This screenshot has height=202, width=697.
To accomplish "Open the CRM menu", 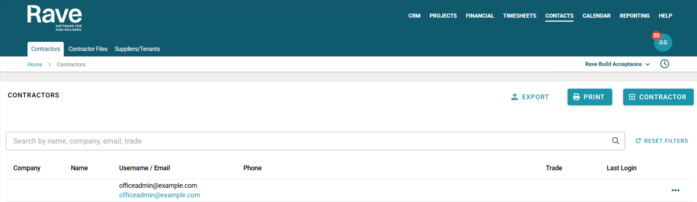I will click(x=414, y=16).
